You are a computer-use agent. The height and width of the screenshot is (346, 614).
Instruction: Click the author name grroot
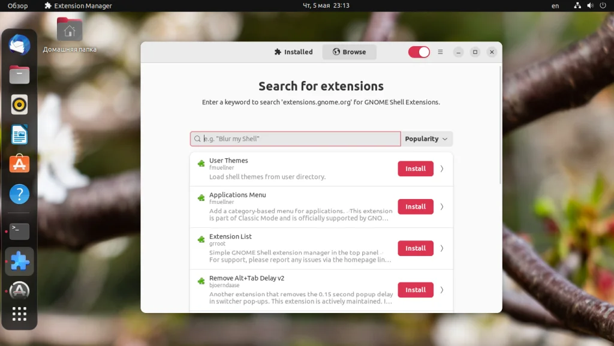click(217, 243)
